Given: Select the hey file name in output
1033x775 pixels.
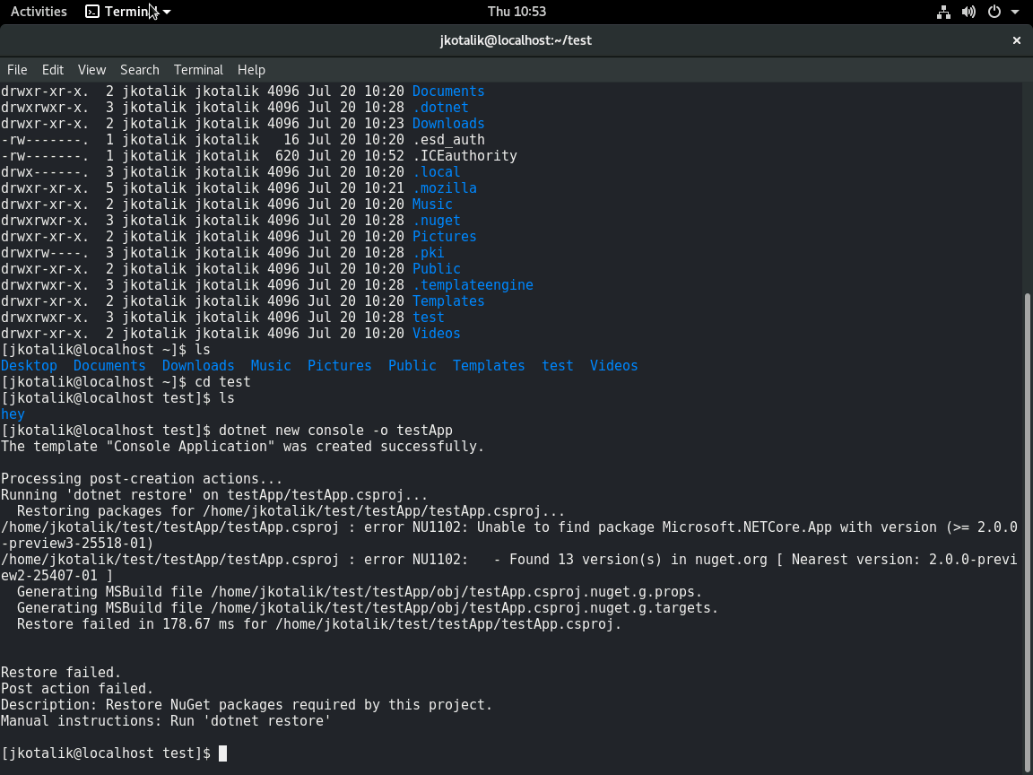Looking at the screenshot, I should [x=13, y=414].
